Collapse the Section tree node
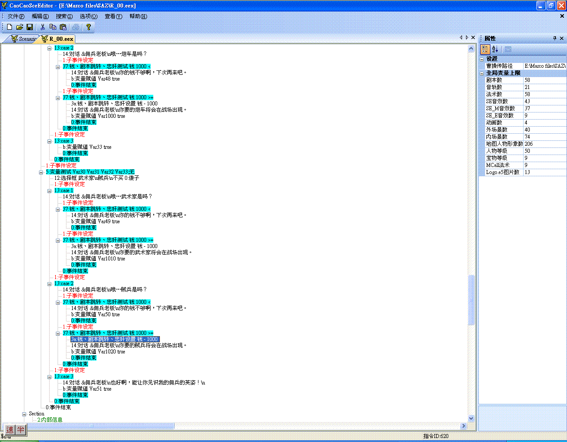The width and height of the screenshot is (567, 442). pos(24,414)
